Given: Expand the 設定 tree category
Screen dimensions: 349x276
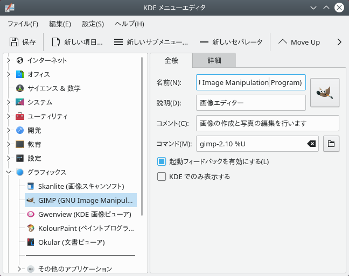Looking at the screenshot, I should tap(9, 158).
